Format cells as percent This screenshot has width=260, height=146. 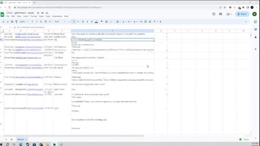pyautogui.click(x=37, y=21)
